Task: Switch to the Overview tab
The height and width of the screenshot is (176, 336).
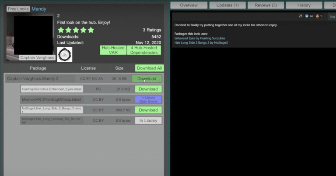Action: pyautogui.click(x=189, y=5)
